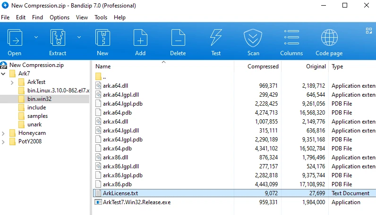Select the ark.a64.pdb file
The width and height of the screenshot is (376, 215).
pyautogui.click(x=117, y=113)
